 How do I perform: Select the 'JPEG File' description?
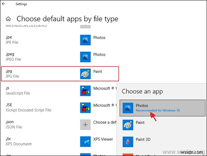coord(13,60)
